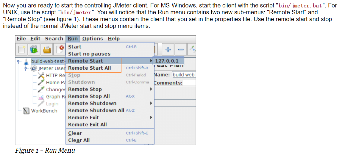Image resolution: width=359 pixels, height=158 pixels.
Task: Expand the Remote Exit submenu arrow
Action: (x=151, y=118)
